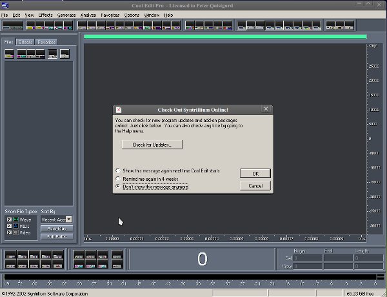This screenshot has width=387, height=297.
Task: Click Zoom Out Horizontally button
Action: (90, 255)
